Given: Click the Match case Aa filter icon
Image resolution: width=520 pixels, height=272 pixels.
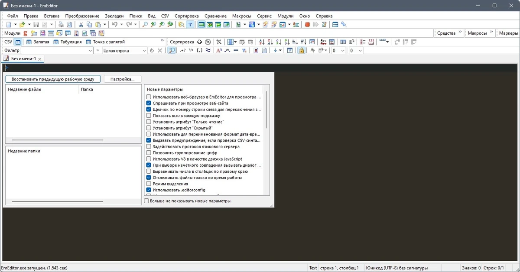Looking at the screenshot, I should pyautogui.click(x=219, y=51).
